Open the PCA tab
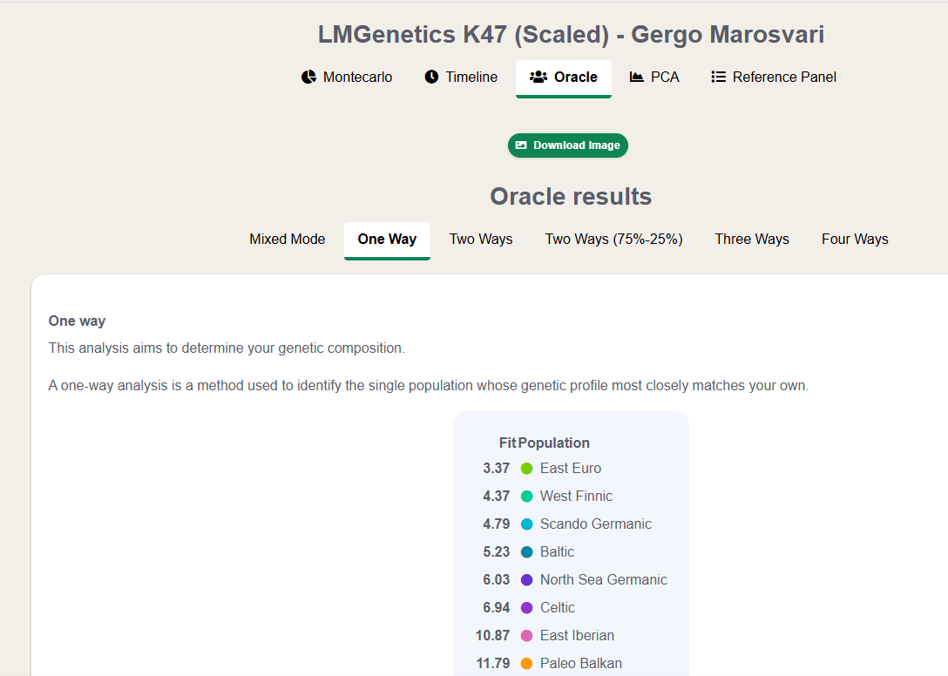This screenshot has height=676, width=948. [654, 78]
